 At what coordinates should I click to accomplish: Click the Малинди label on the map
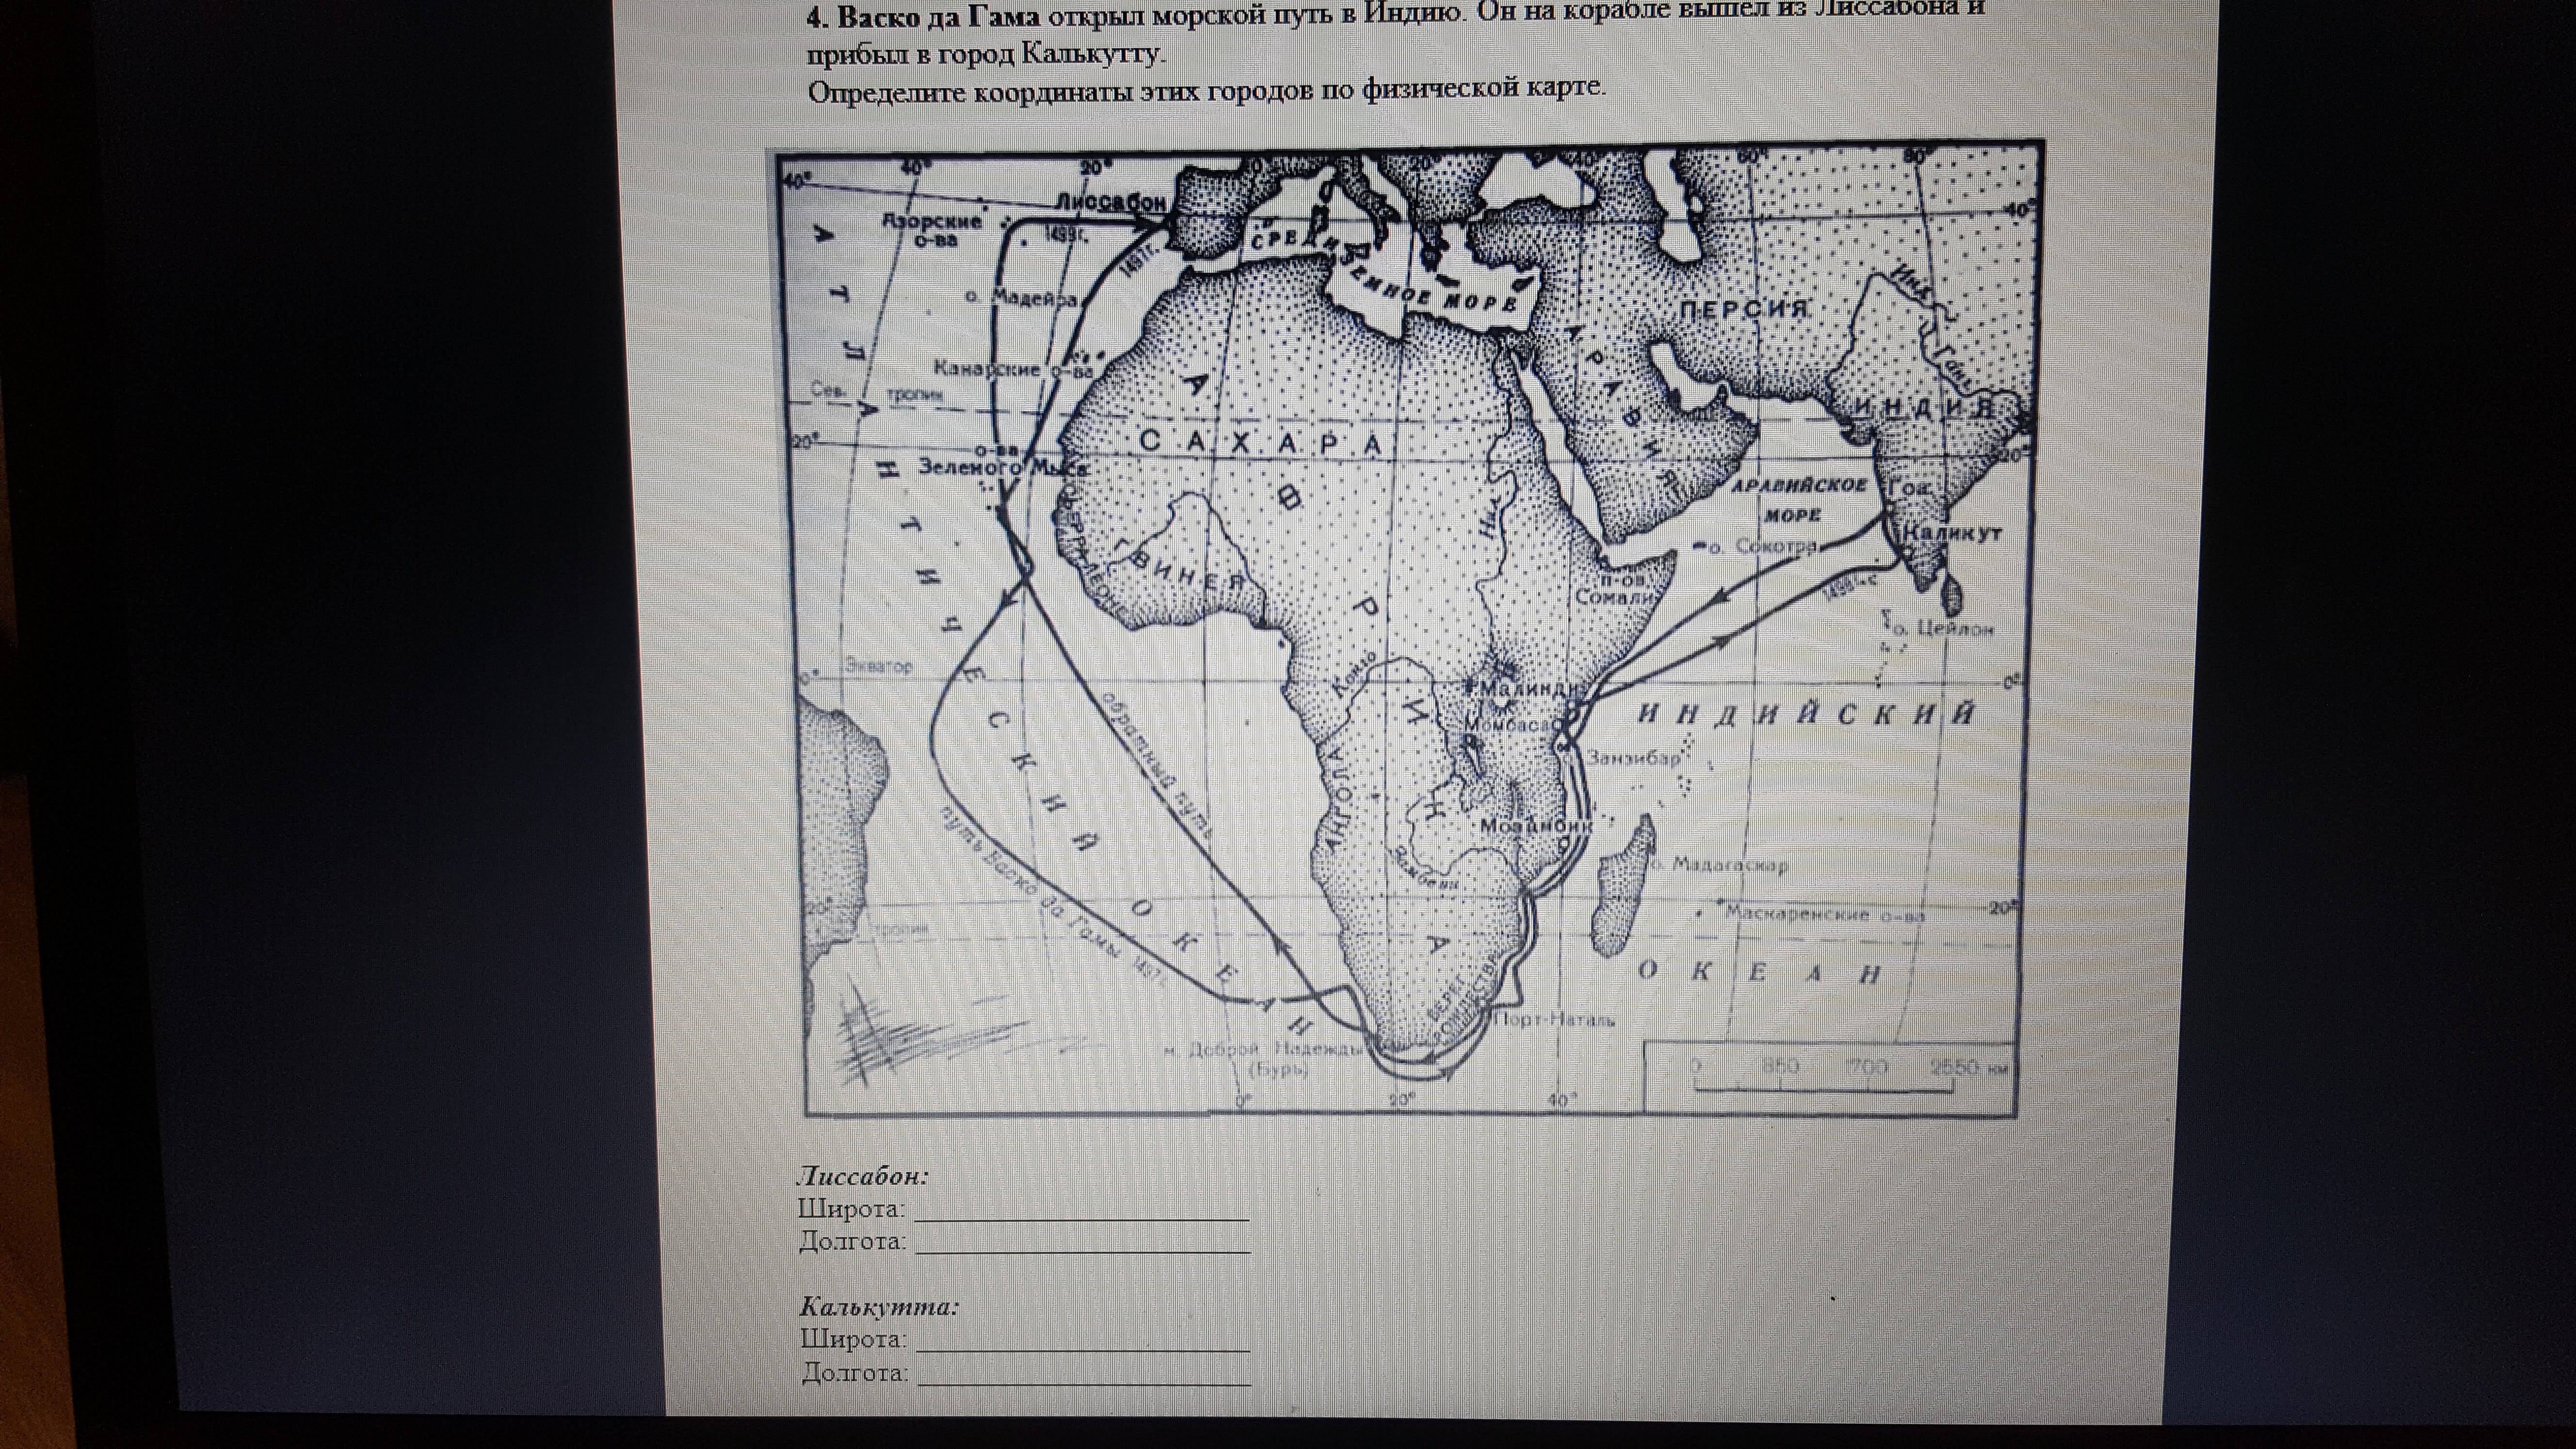(x=1529, y=689)
